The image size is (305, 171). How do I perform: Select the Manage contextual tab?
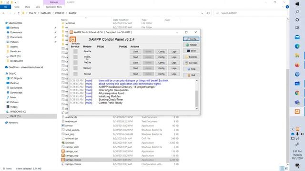54,2
